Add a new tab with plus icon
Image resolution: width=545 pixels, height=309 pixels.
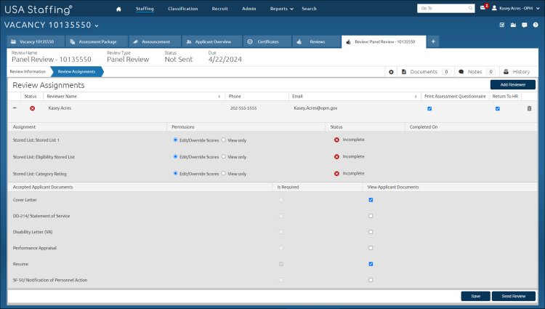[x=433, y=41]
